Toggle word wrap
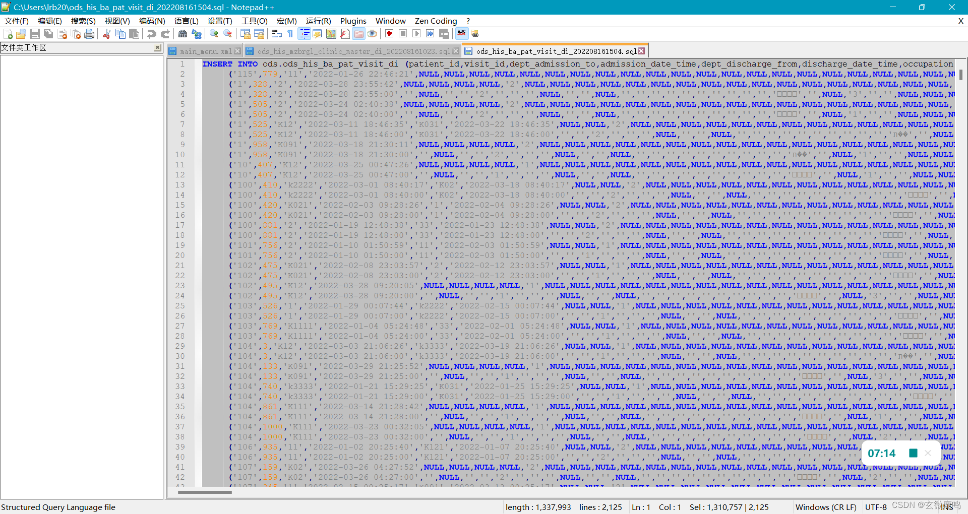The height and width of the screenshot is (514, 968). coord(276,34)
